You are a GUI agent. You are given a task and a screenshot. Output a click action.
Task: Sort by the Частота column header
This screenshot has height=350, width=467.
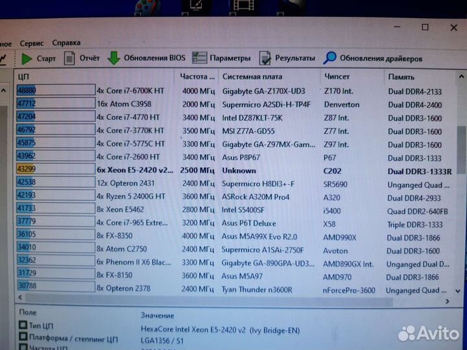197,76
